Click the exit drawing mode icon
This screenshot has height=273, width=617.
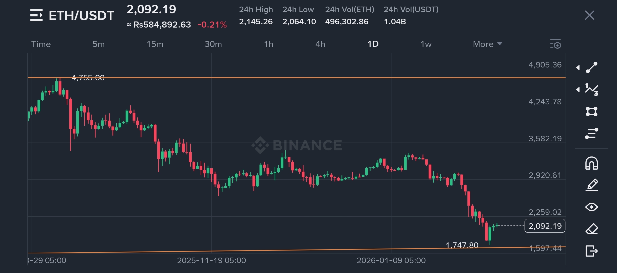(x=592, y=251)
